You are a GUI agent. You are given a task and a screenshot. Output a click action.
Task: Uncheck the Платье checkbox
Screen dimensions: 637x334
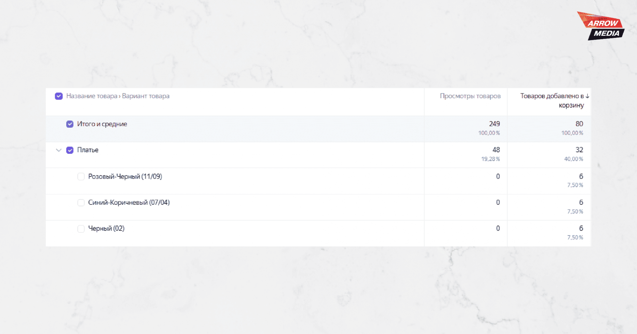(70, 150)
